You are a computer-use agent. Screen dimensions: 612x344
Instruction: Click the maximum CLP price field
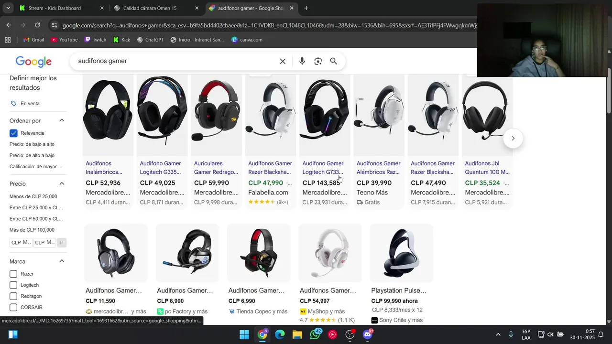point(44,243)
